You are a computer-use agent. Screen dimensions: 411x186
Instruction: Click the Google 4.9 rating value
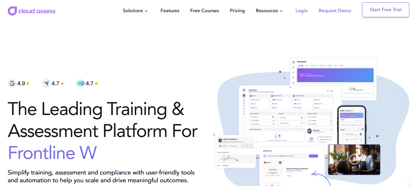click(x=21, y=83)
